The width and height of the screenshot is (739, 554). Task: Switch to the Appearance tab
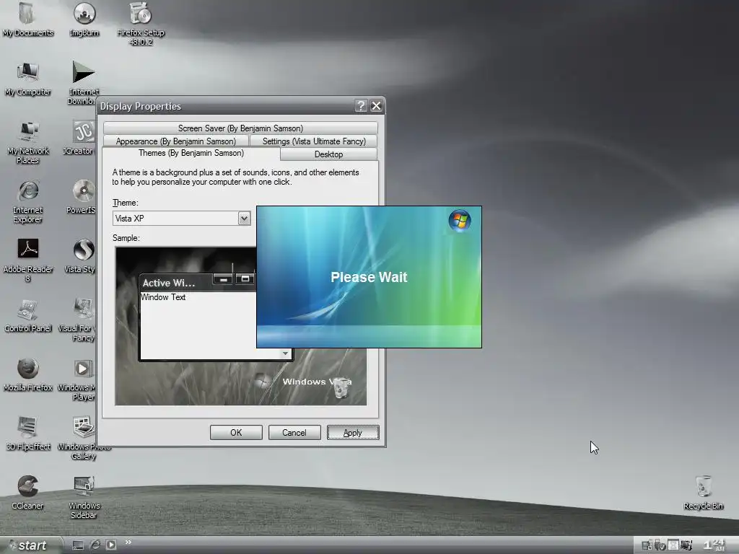click(176, 141)
